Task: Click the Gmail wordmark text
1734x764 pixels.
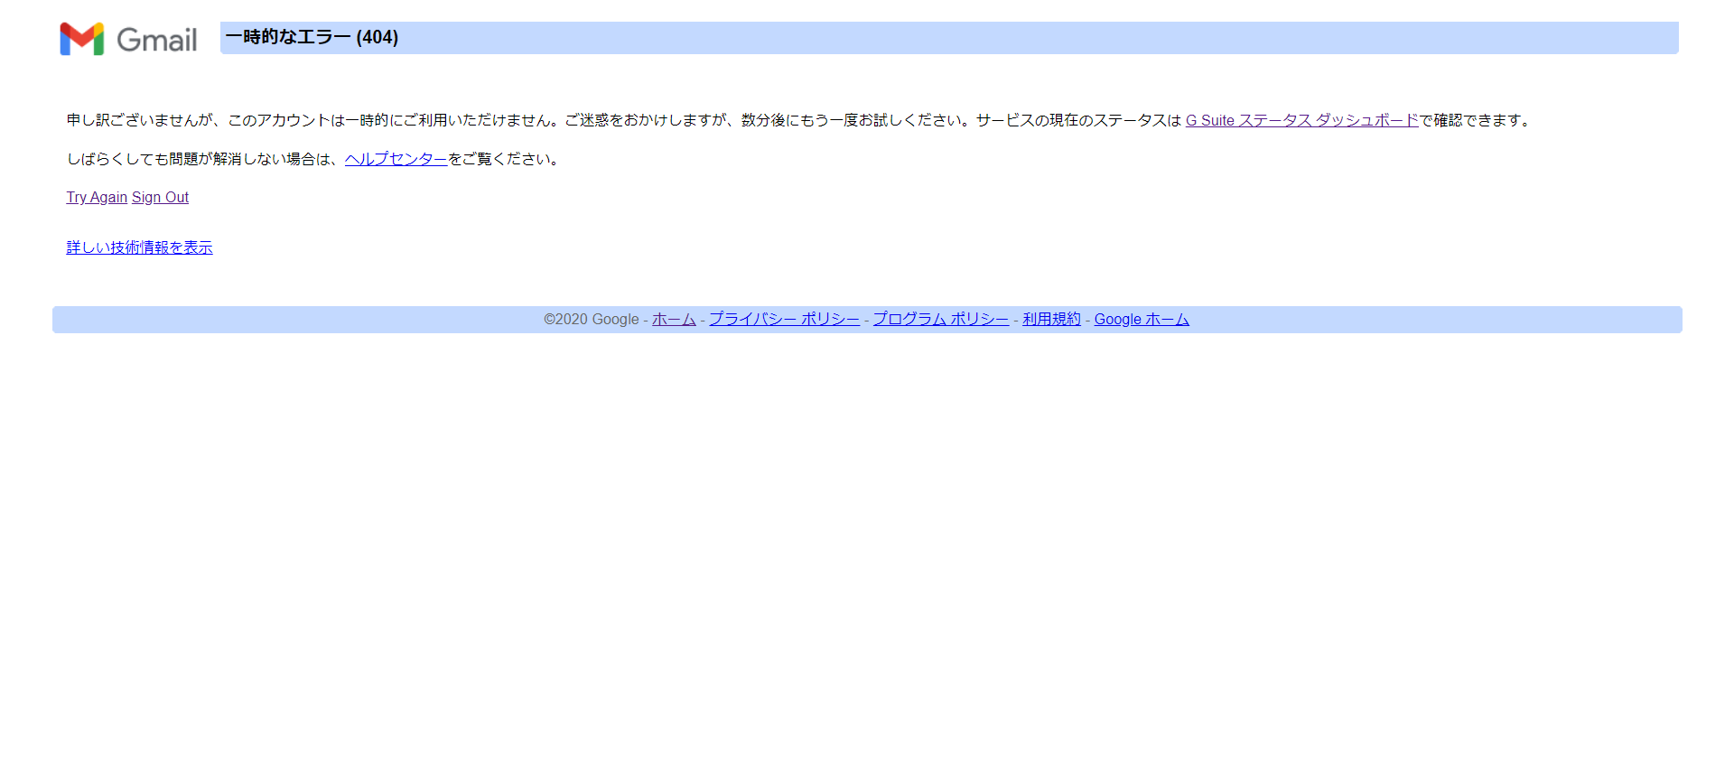Action: 157,40
